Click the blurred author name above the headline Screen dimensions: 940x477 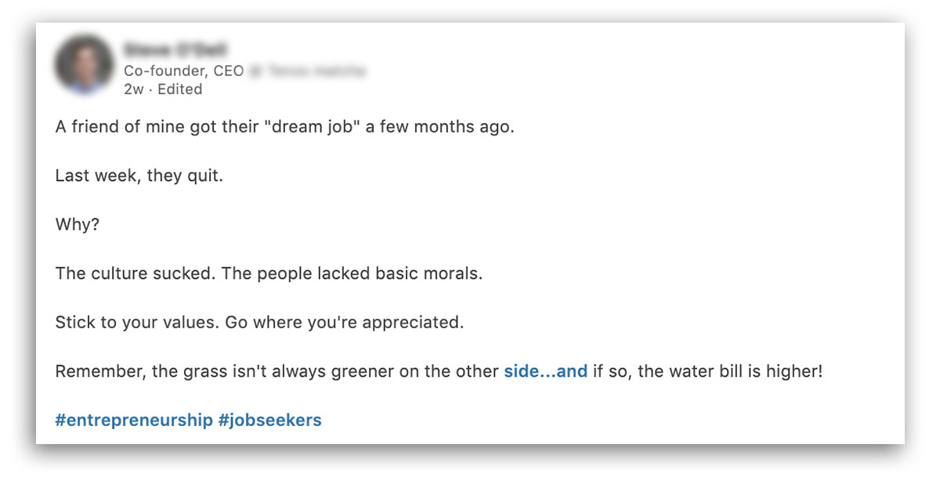[x=175, y=49]
